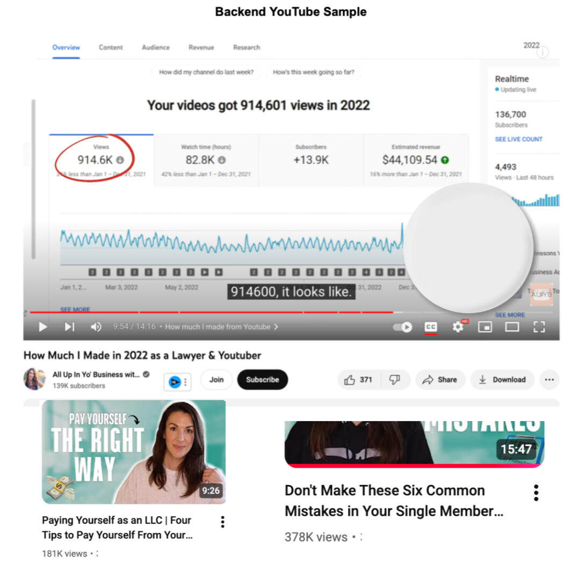Dislike the video with thumbs down
Viewport: 579px width, 578px height.
point(395,380)
